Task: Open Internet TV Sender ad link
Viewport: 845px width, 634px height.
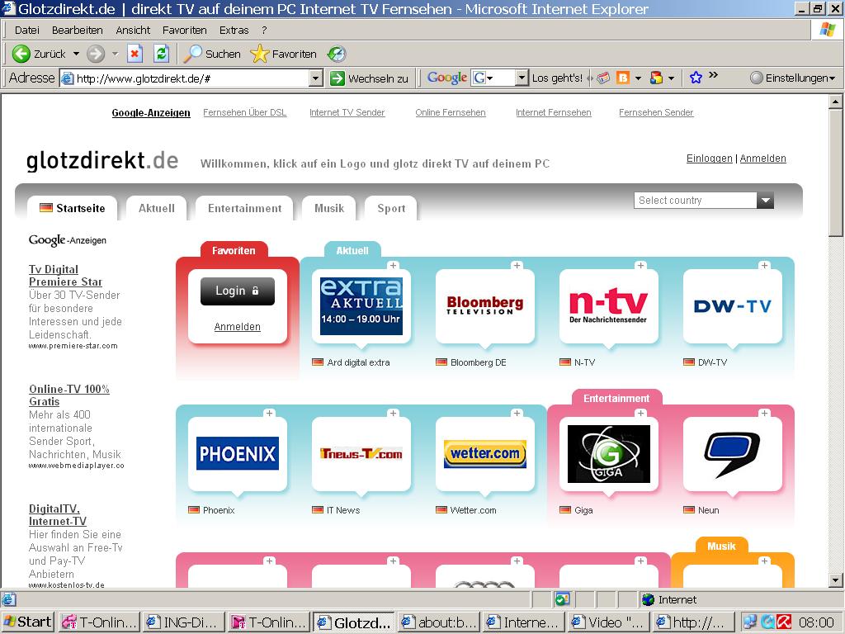Action: click(x=347, y=112)
